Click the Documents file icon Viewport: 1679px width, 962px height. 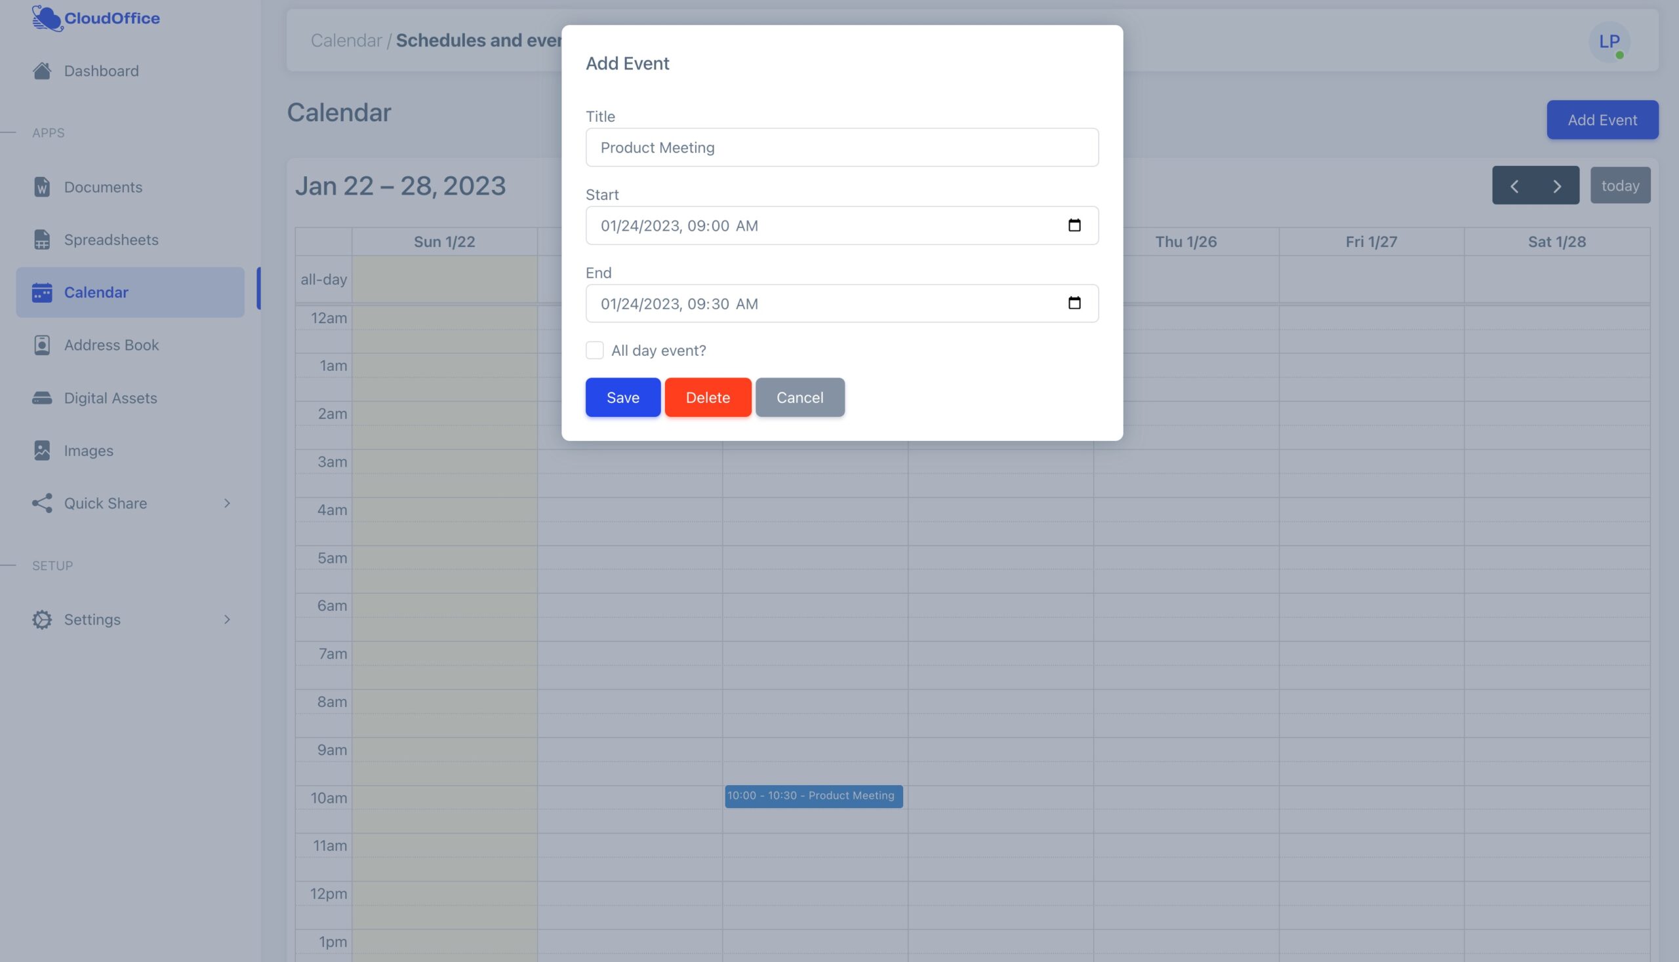tap(42, 187)
